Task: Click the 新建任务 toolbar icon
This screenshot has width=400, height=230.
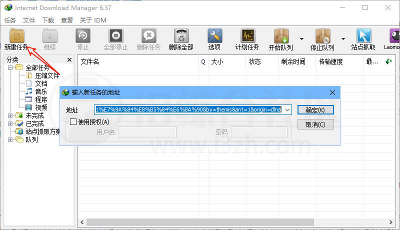Action: [16, 36]
